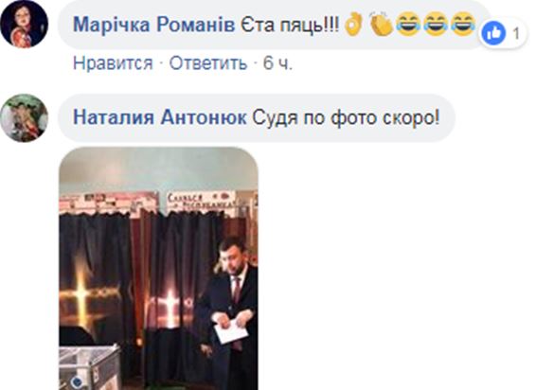
Task: Open the Наталия Антонюк profile link
Action: click(160, 117)
